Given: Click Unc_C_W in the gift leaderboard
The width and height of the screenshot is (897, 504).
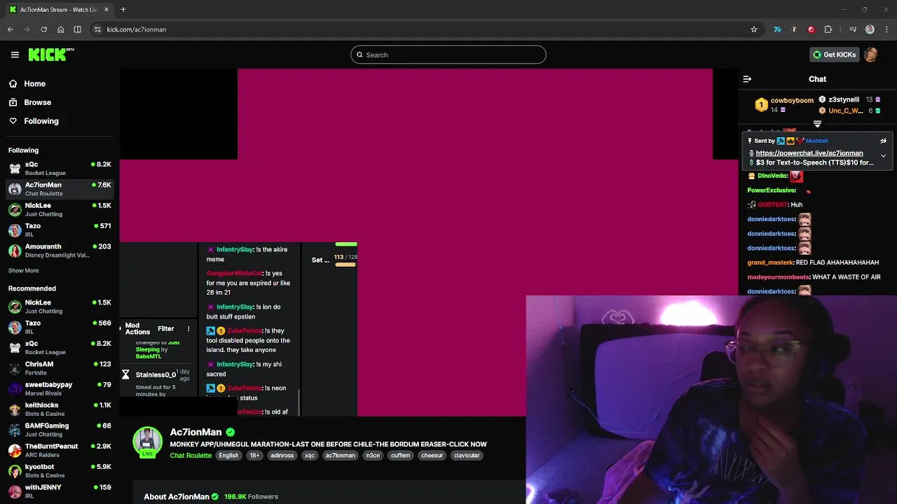Looking at the screenshot, I should [x=845, y=111].
